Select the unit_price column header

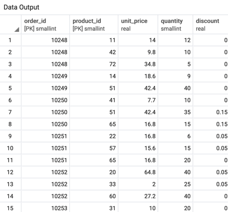[x=138, y=24]
